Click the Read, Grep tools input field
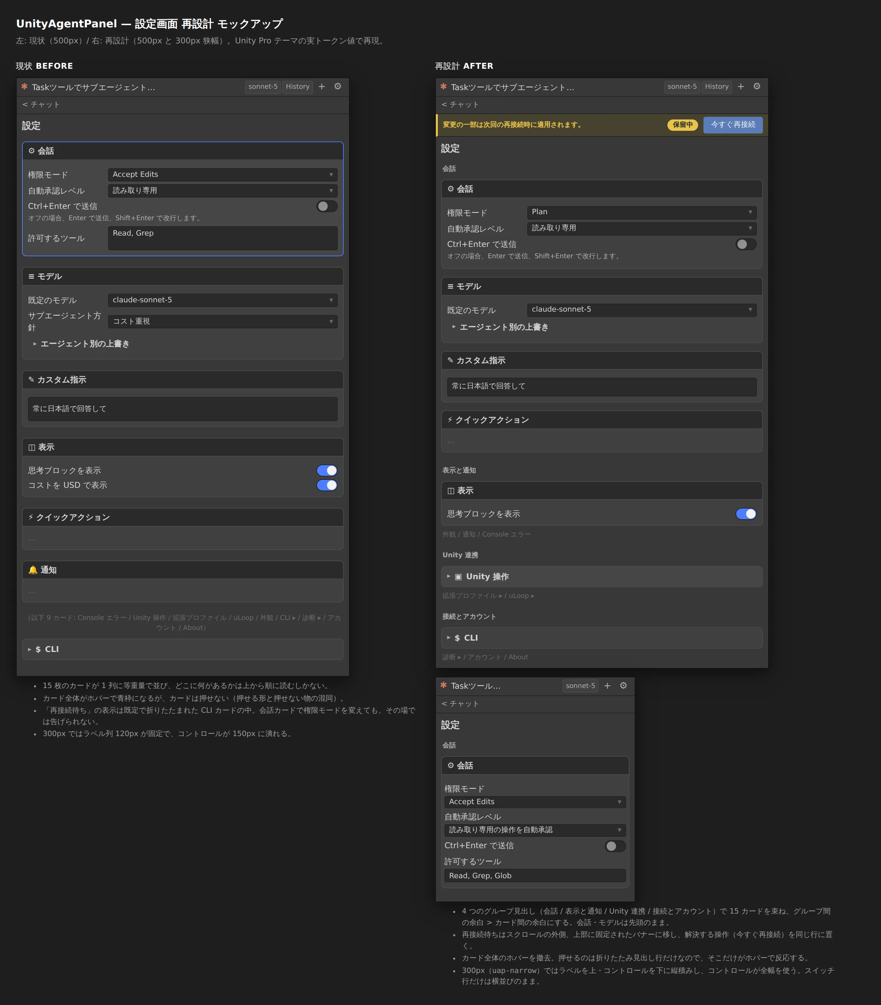Screen dimensions: 881x1005 click(223, 238)
